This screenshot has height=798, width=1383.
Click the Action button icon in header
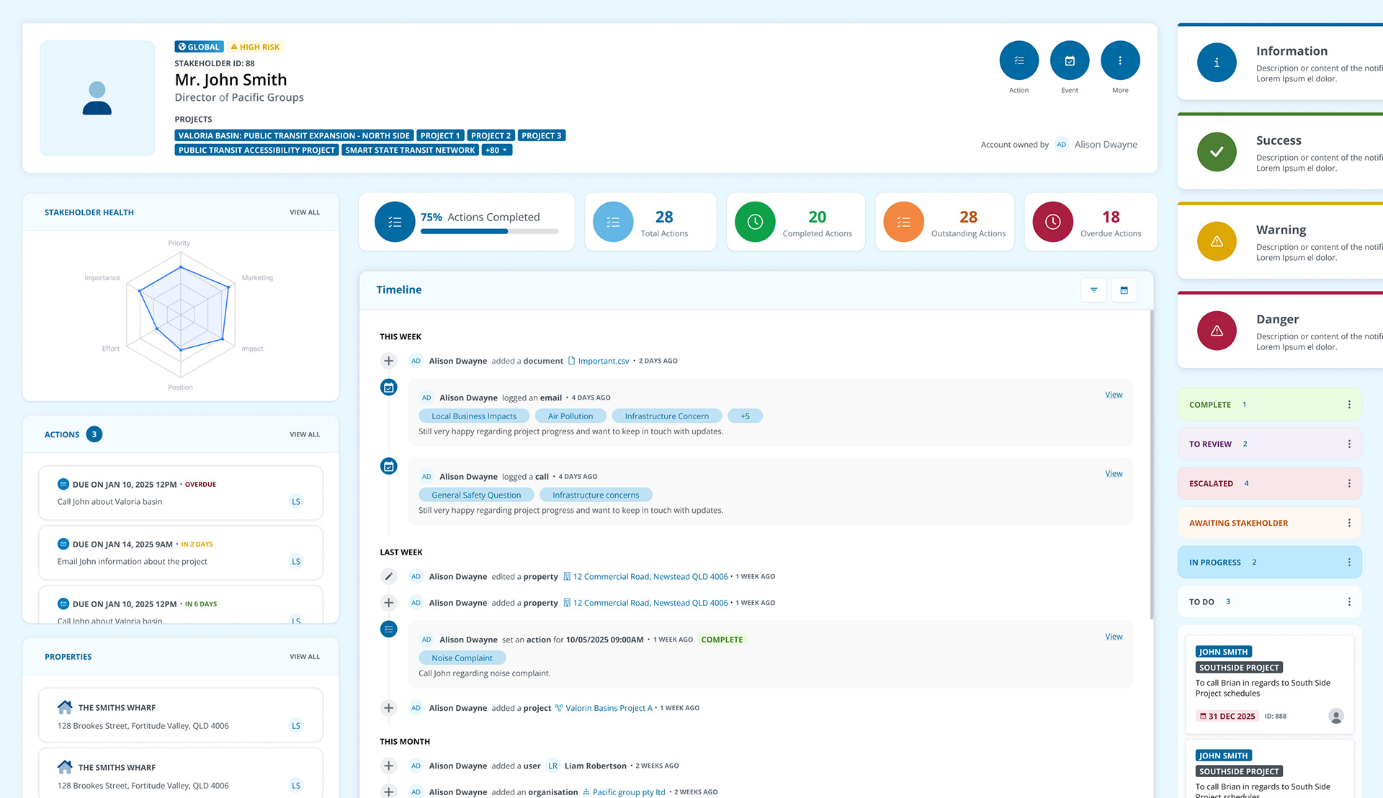(1019, 60)
